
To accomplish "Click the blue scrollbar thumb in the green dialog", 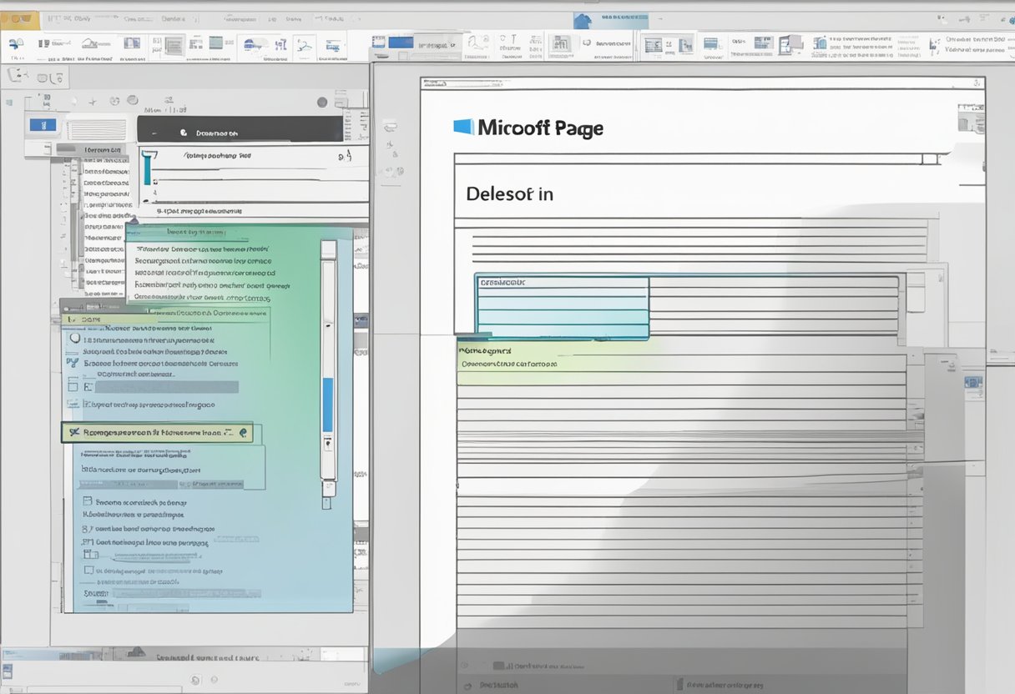I will 328,404.
